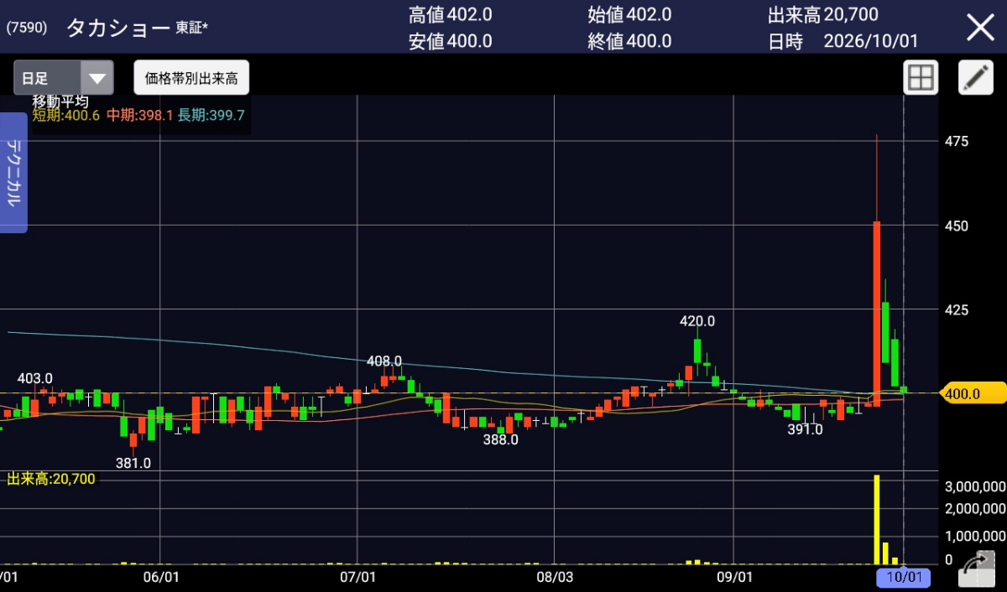Screen dimensions: 1007x592
Task: Select the pencil drawing tool icon
Action: [x=976, y=78]
